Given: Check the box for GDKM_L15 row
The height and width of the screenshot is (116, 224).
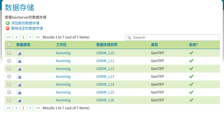Looking at the screenshot, I should point(9,92).
